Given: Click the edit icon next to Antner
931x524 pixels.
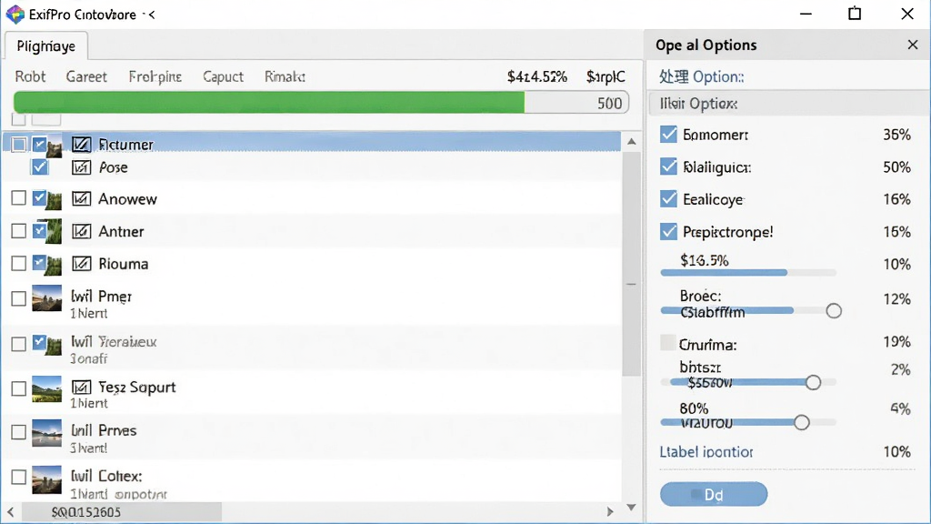Looking at the screenshot, I should pyautogui.click(x=81, y=231).
